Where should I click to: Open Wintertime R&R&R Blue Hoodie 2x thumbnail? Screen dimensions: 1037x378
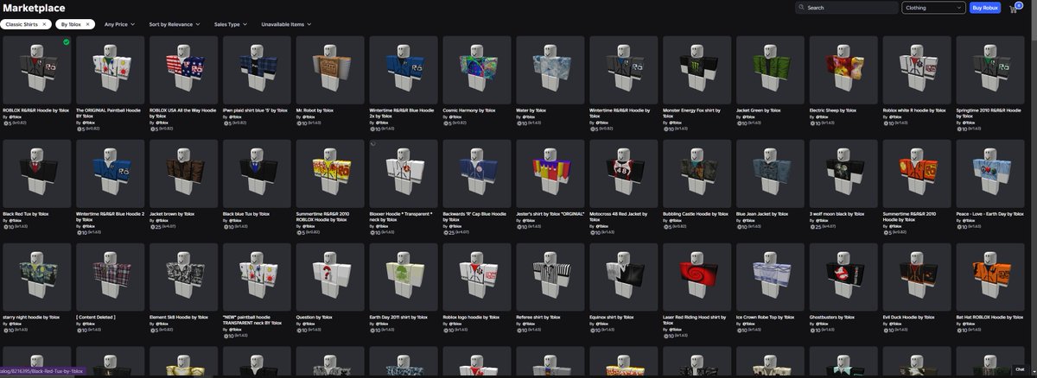(x=404, y=71)
